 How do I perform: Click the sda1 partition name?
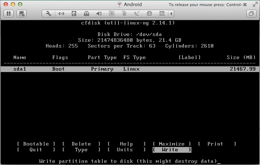pyautogui.click(x=20, y=69)
